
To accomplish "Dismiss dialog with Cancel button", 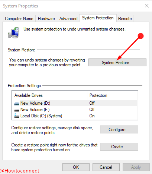I will [106, 167].
